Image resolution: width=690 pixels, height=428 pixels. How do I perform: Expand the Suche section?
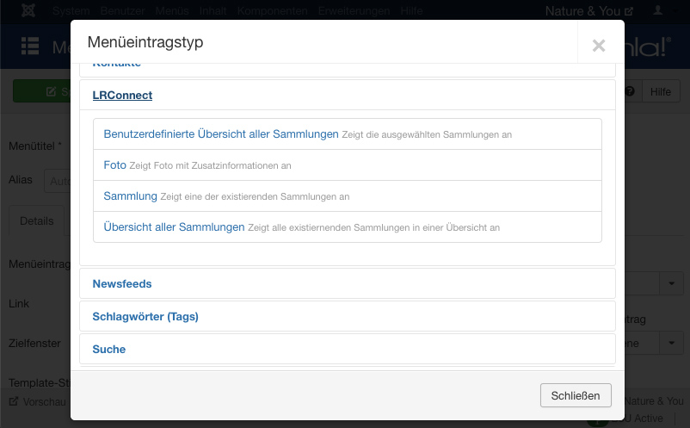point(108,349)
